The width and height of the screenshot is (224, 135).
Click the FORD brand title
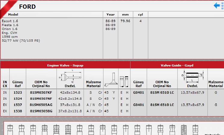point(27,6)
